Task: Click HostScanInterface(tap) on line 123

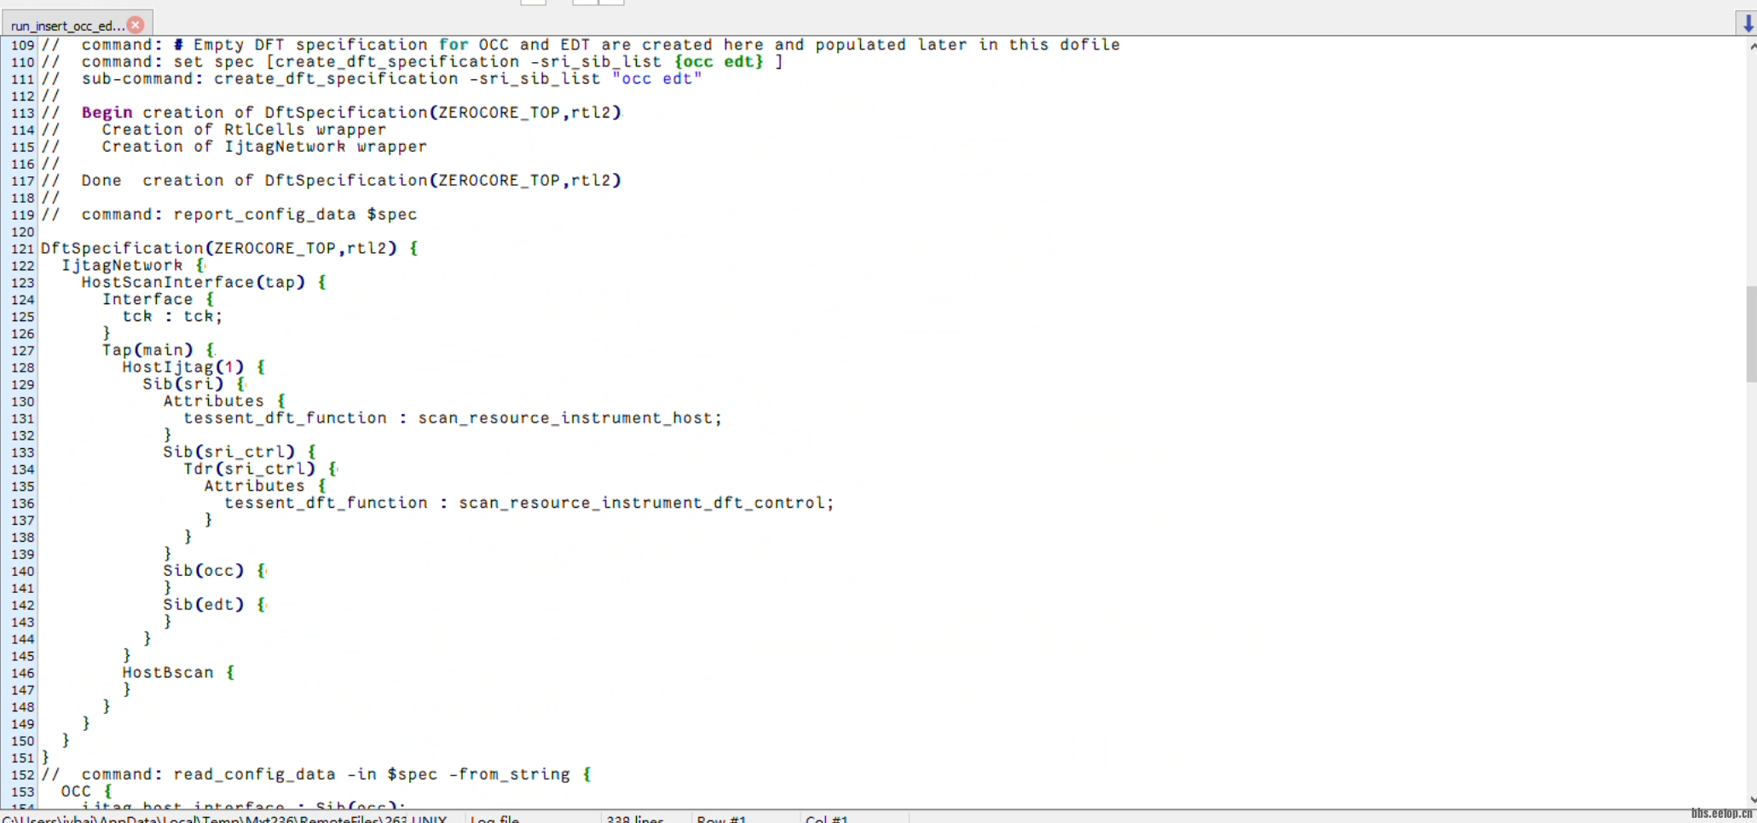Action: 193,282
